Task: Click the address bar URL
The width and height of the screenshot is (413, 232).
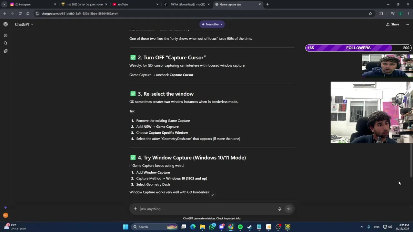Action: coord(79,14)
